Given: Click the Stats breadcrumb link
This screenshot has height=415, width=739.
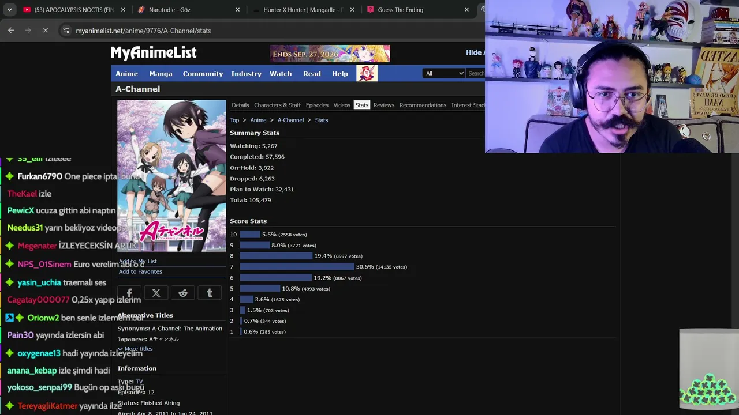Looking at the screenshot, I should pos(322,120).
